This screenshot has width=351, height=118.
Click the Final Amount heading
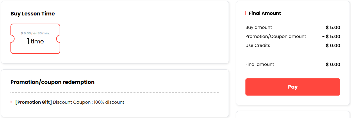[x=265, y=13]
